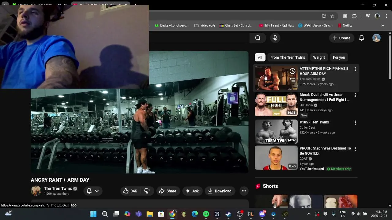Open more actions ellipsis under video
This screenshot has height=220, width=392.
coord(244,191)
